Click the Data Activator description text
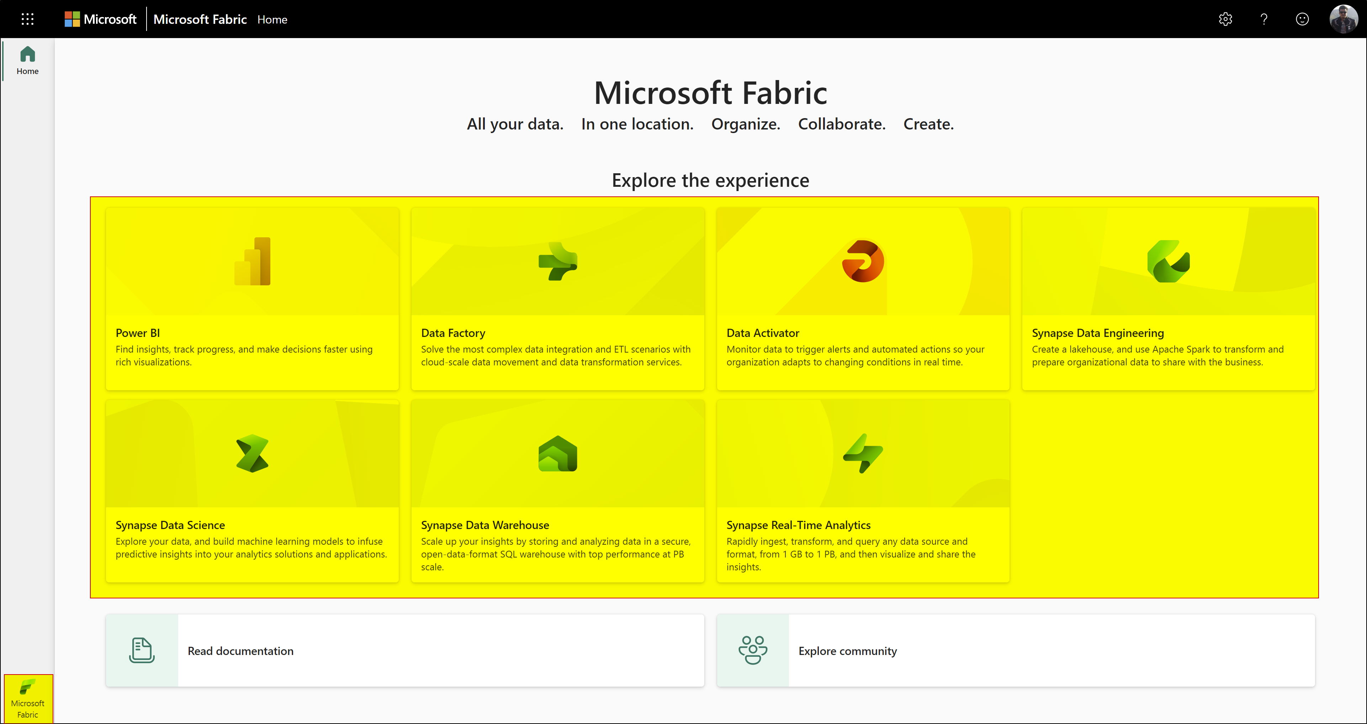Screen dimensions: 1367x724 [855, 356]
